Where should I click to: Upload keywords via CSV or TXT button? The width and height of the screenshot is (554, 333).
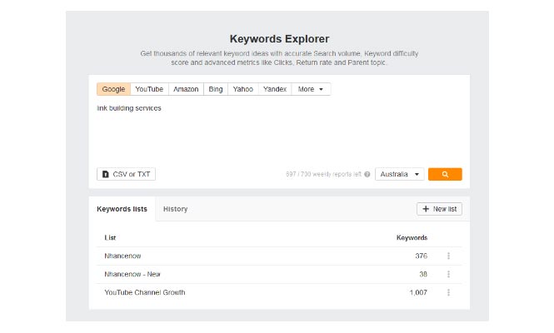tap(126, 174)
